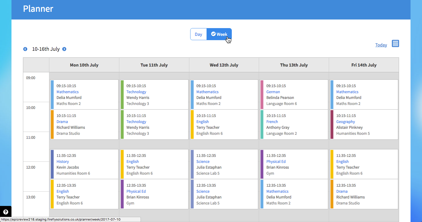
Task: Open Monday 09:15 Mathematics lesson
Action: click(67, 92)
